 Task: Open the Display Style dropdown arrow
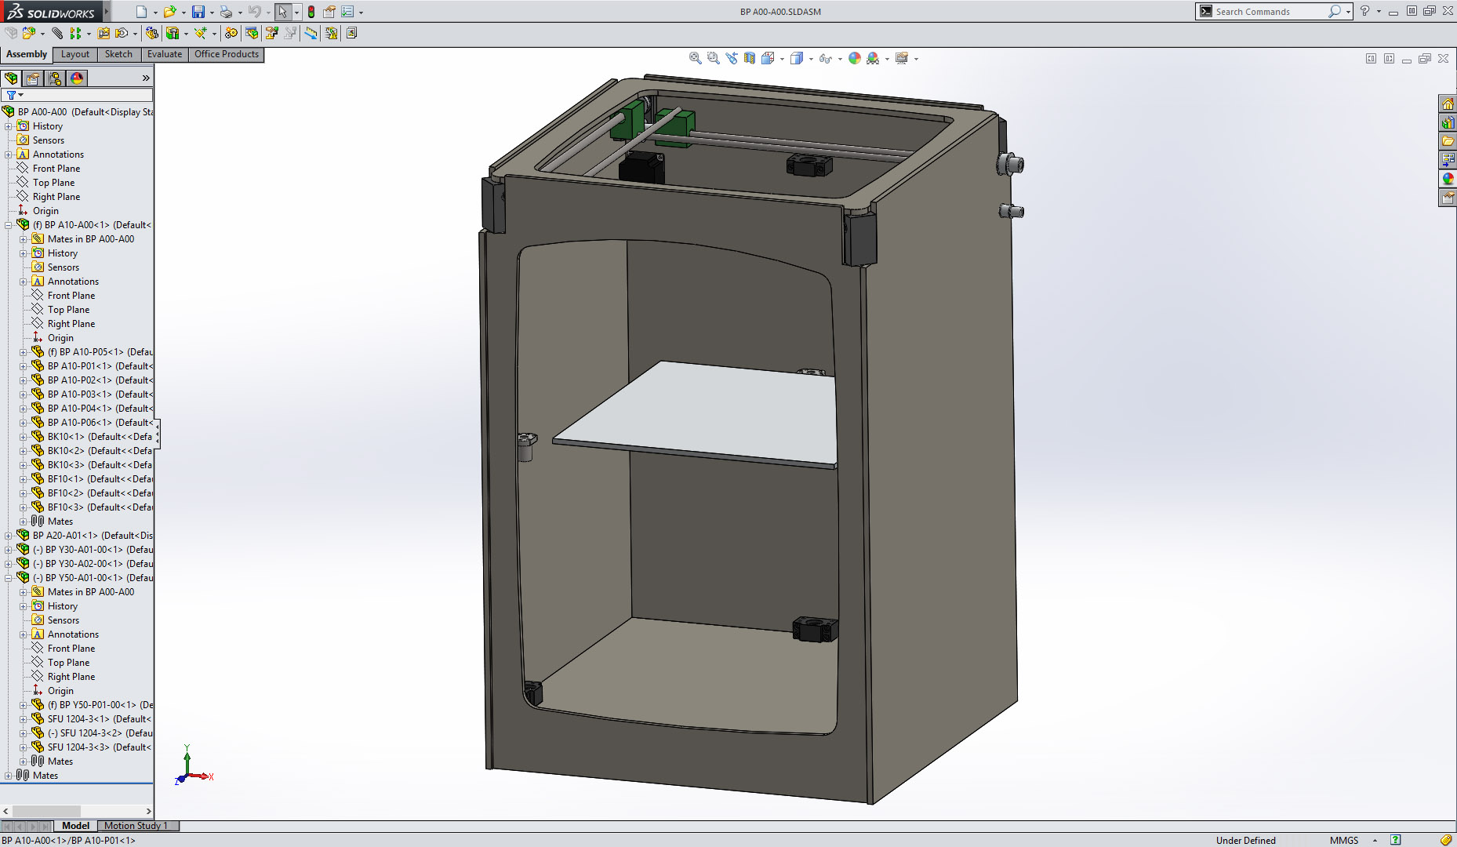(811, 59)
